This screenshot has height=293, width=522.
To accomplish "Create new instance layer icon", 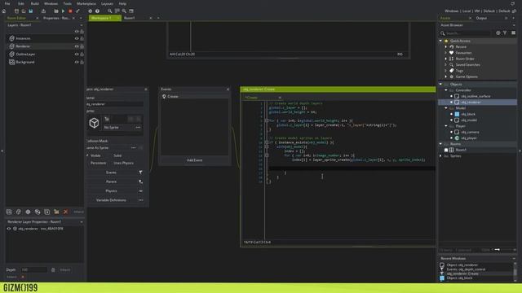I will 18,212.
